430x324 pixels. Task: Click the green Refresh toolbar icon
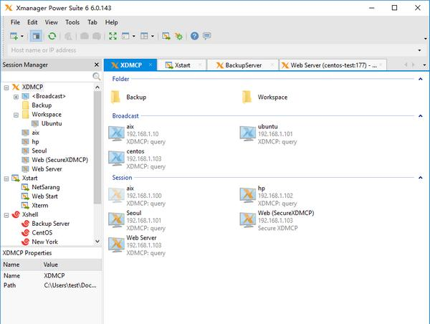52,36
